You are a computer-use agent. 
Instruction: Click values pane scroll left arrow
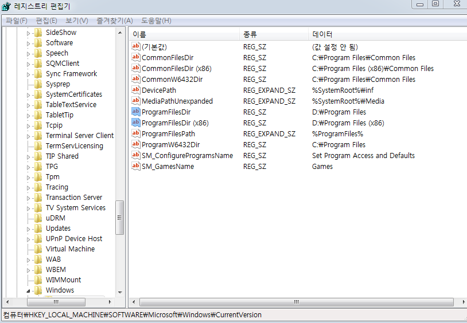click(134, 302)
